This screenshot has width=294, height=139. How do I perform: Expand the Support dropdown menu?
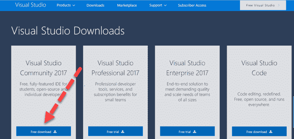click(x=158, y=5)
